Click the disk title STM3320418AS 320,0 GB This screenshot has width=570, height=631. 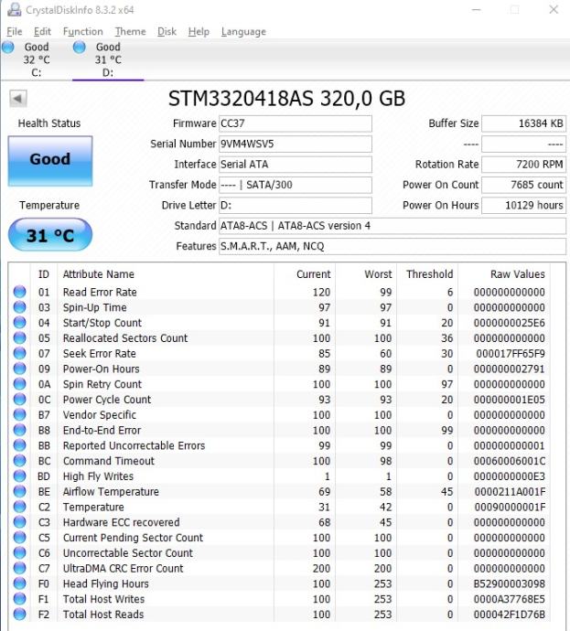286,99
